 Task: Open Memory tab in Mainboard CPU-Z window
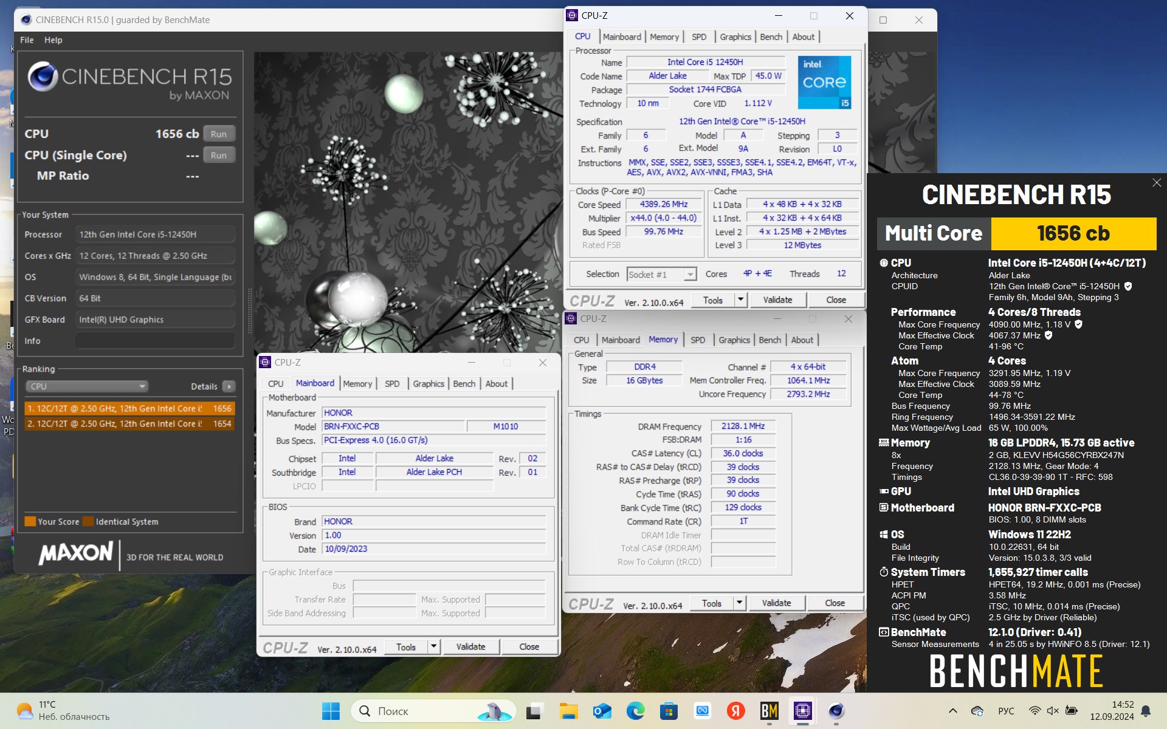tap(357, 384)
